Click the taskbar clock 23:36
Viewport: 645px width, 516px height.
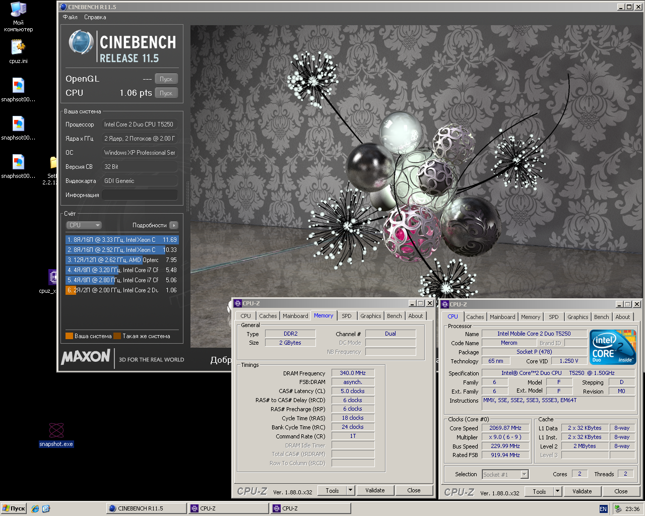(632, 509)
